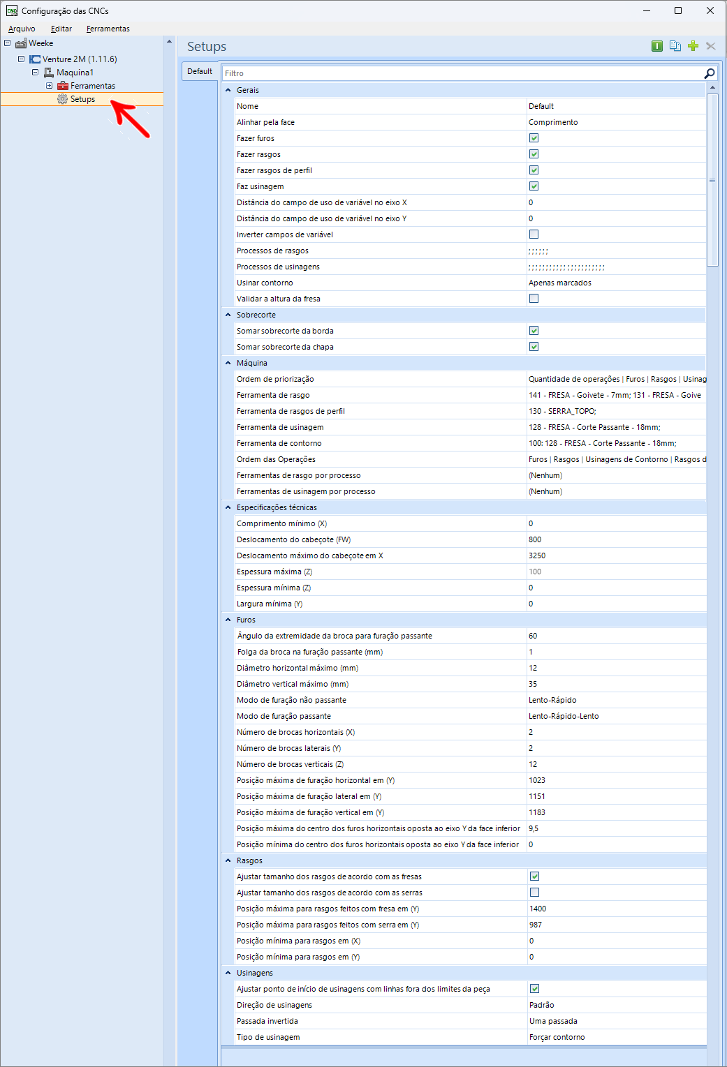Click the green setup status icon
Screen dimensions: 727x1067
tap(657, 46)
